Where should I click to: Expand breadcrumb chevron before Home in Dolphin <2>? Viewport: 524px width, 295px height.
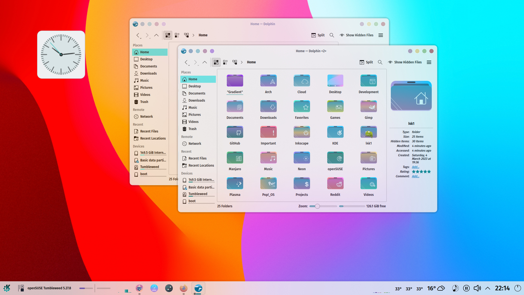[x=242, y=62]
